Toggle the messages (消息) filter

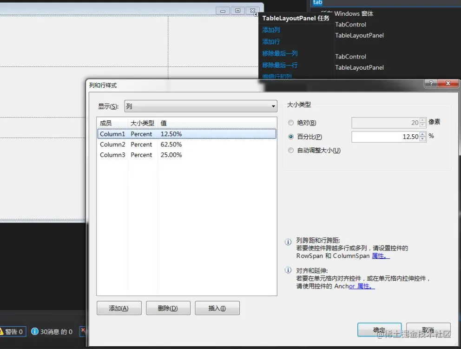point(52,332)
